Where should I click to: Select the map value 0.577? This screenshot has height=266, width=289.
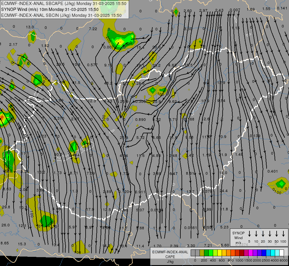coord(92,65)
